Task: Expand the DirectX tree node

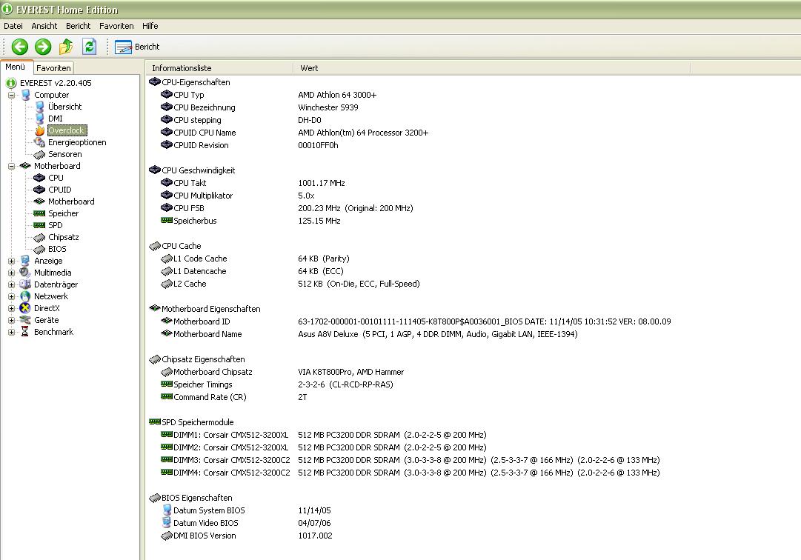Action: click(x=11, y=308)
